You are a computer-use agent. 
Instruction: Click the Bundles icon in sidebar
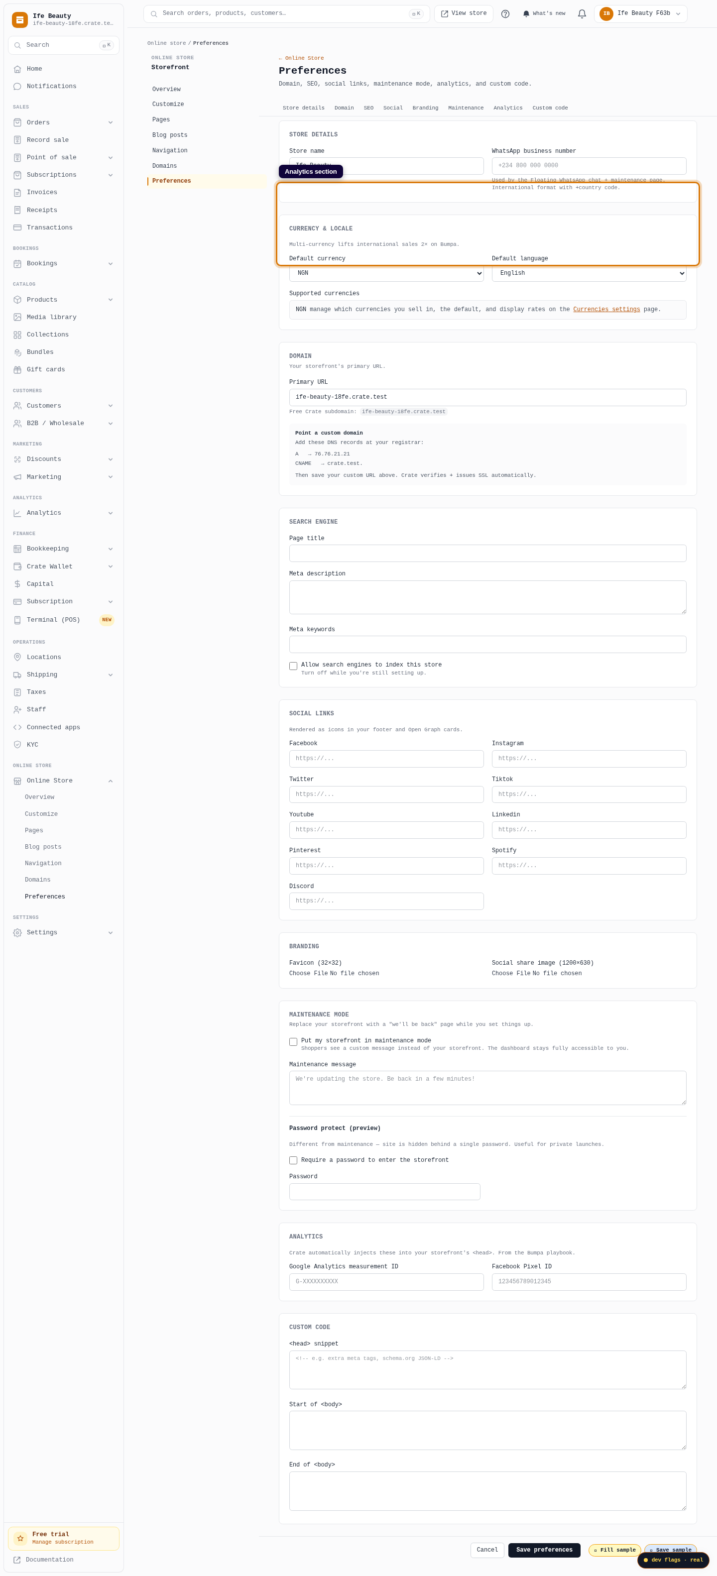tap(17, 352)
